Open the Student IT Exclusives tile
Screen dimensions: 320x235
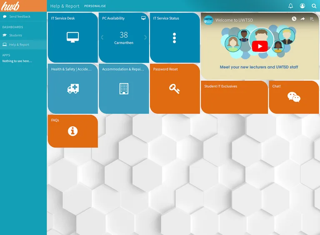(234, 97)
